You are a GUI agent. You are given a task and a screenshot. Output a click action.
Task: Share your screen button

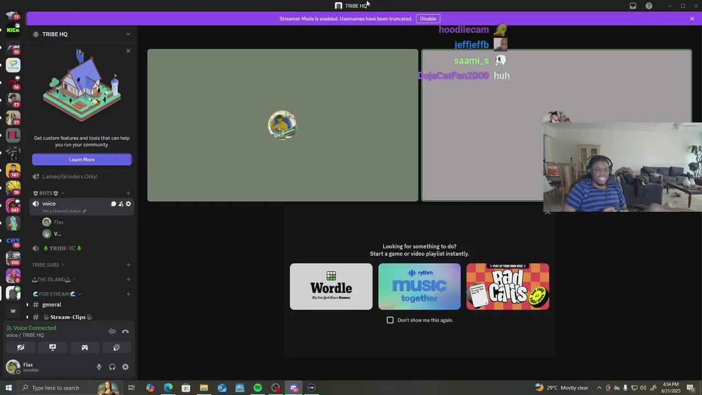53,347
